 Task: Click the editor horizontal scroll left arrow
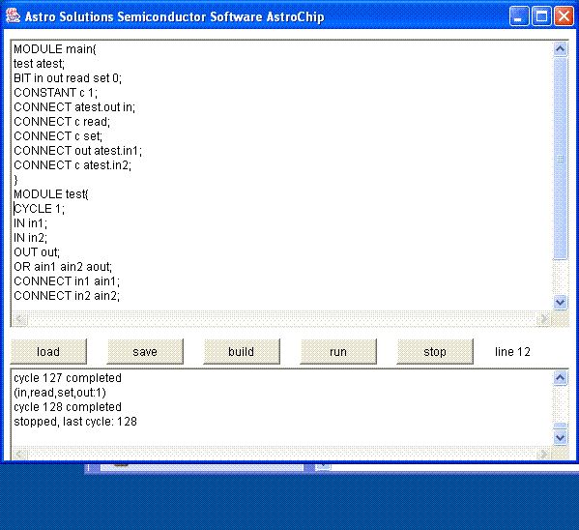(x=20, y=319)
